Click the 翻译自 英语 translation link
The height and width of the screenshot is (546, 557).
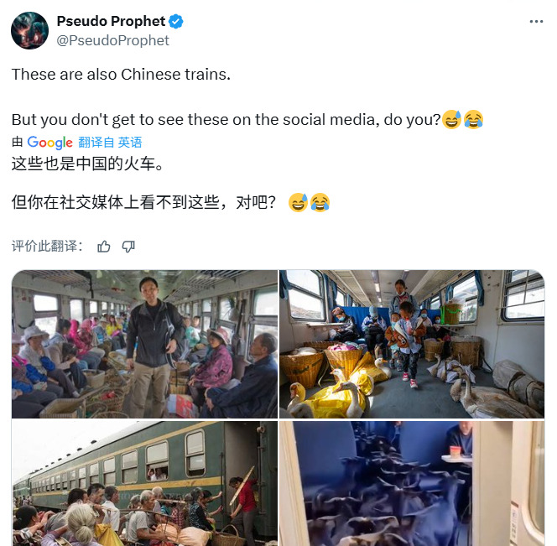pyautogui.click(x=110, y=143)
